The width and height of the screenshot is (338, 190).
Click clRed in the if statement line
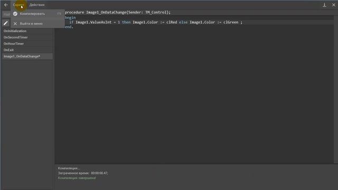(x=172, y=22)
